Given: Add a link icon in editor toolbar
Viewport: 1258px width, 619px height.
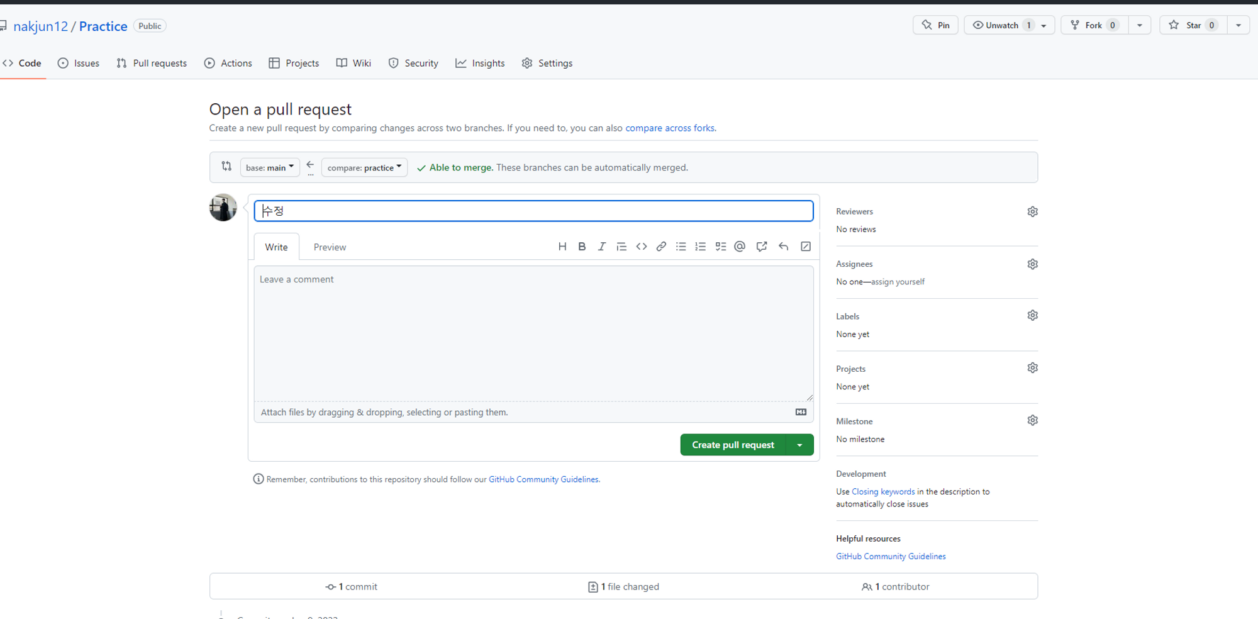Looking at the screenshot, I should tap(661, 247).
